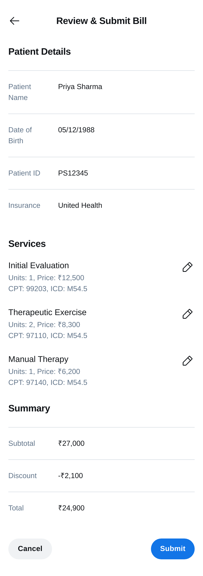203x576 pixels.
Task: Tap the date of birth 05/12/1988
Action: click(76, 130)
